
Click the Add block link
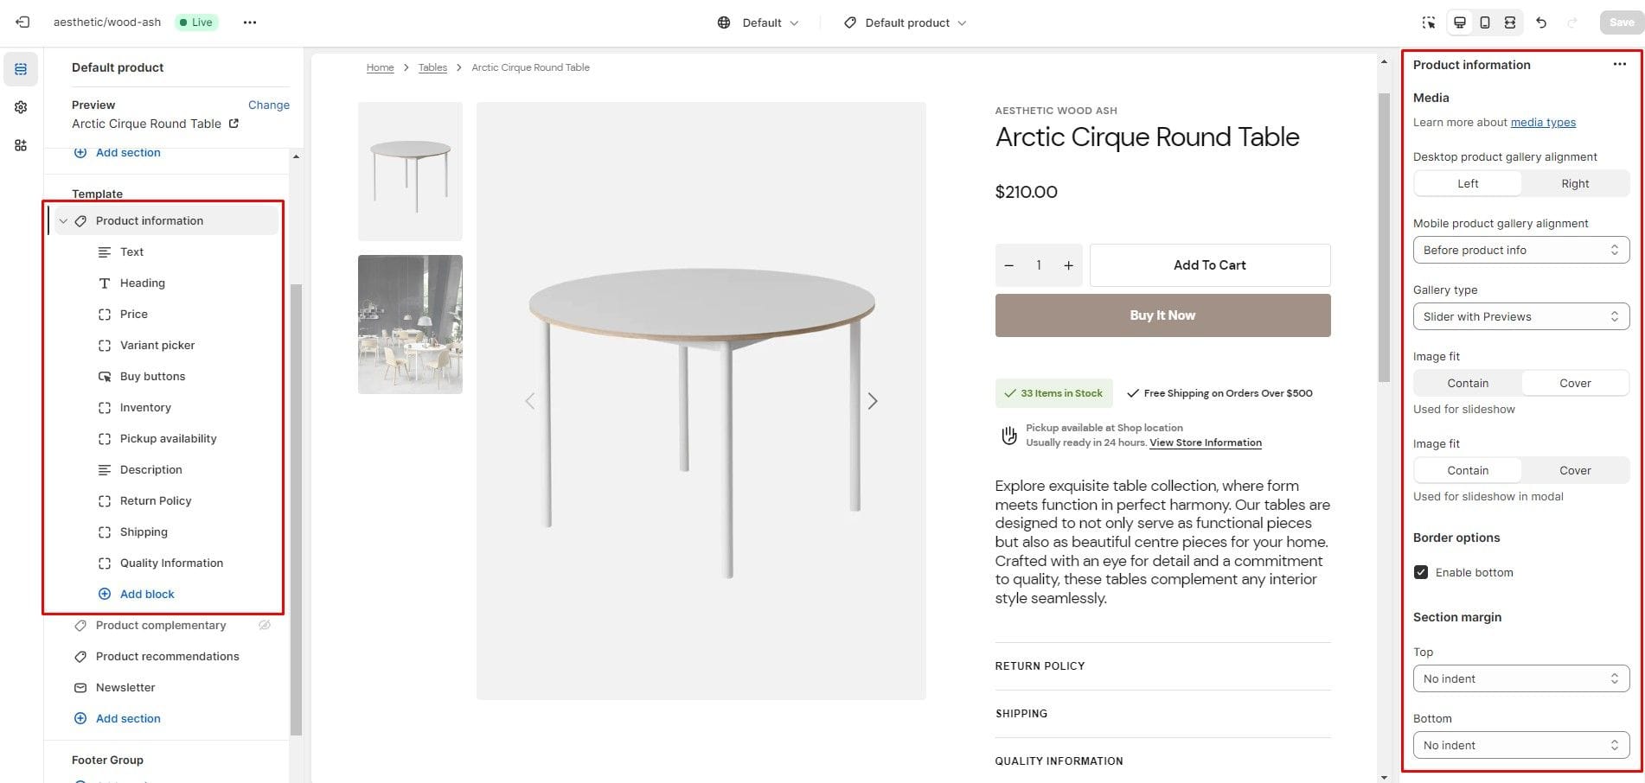146,594
